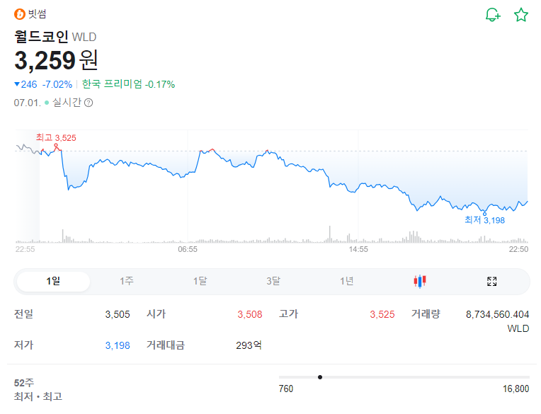Click the -7.02% change value
This screenshot has width=541, height=414.
point(57,84)
